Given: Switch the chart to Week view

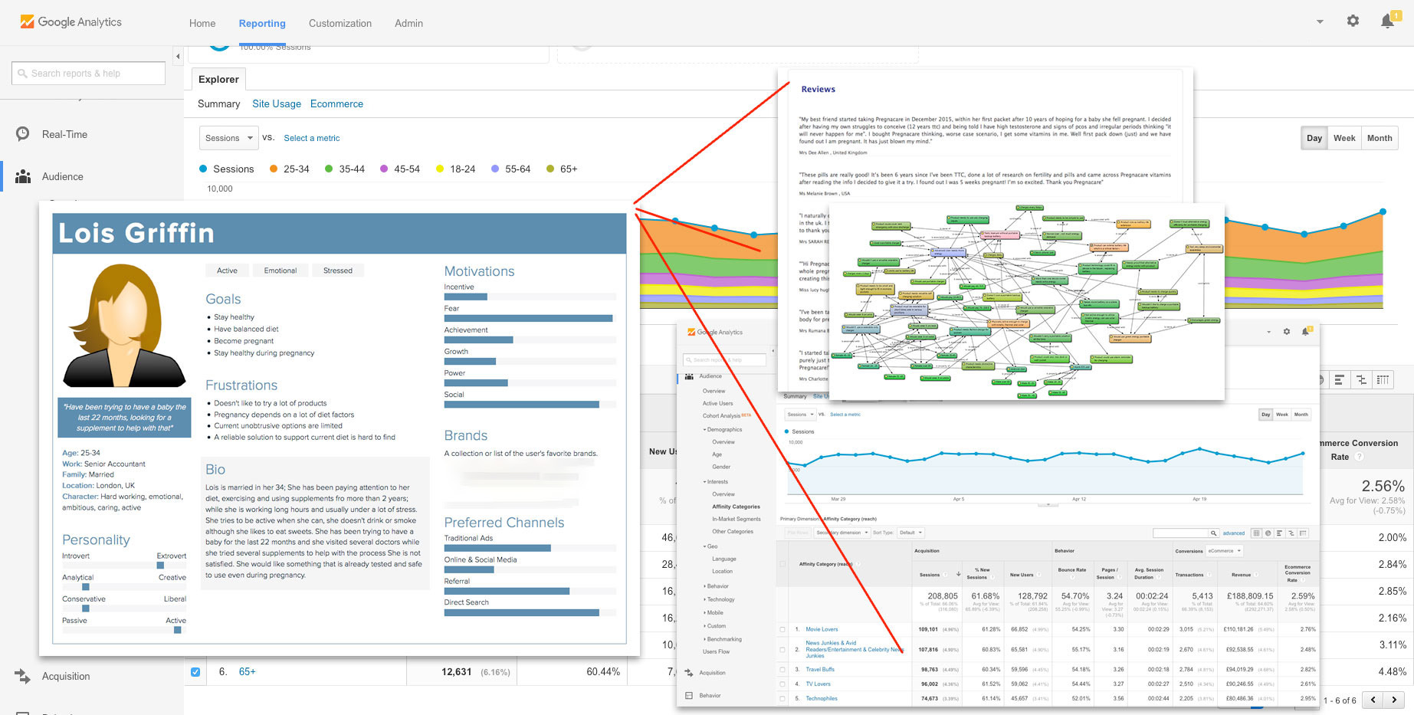Looking at the screenshot, I should pyautogui.click(x=1344, y=138).
